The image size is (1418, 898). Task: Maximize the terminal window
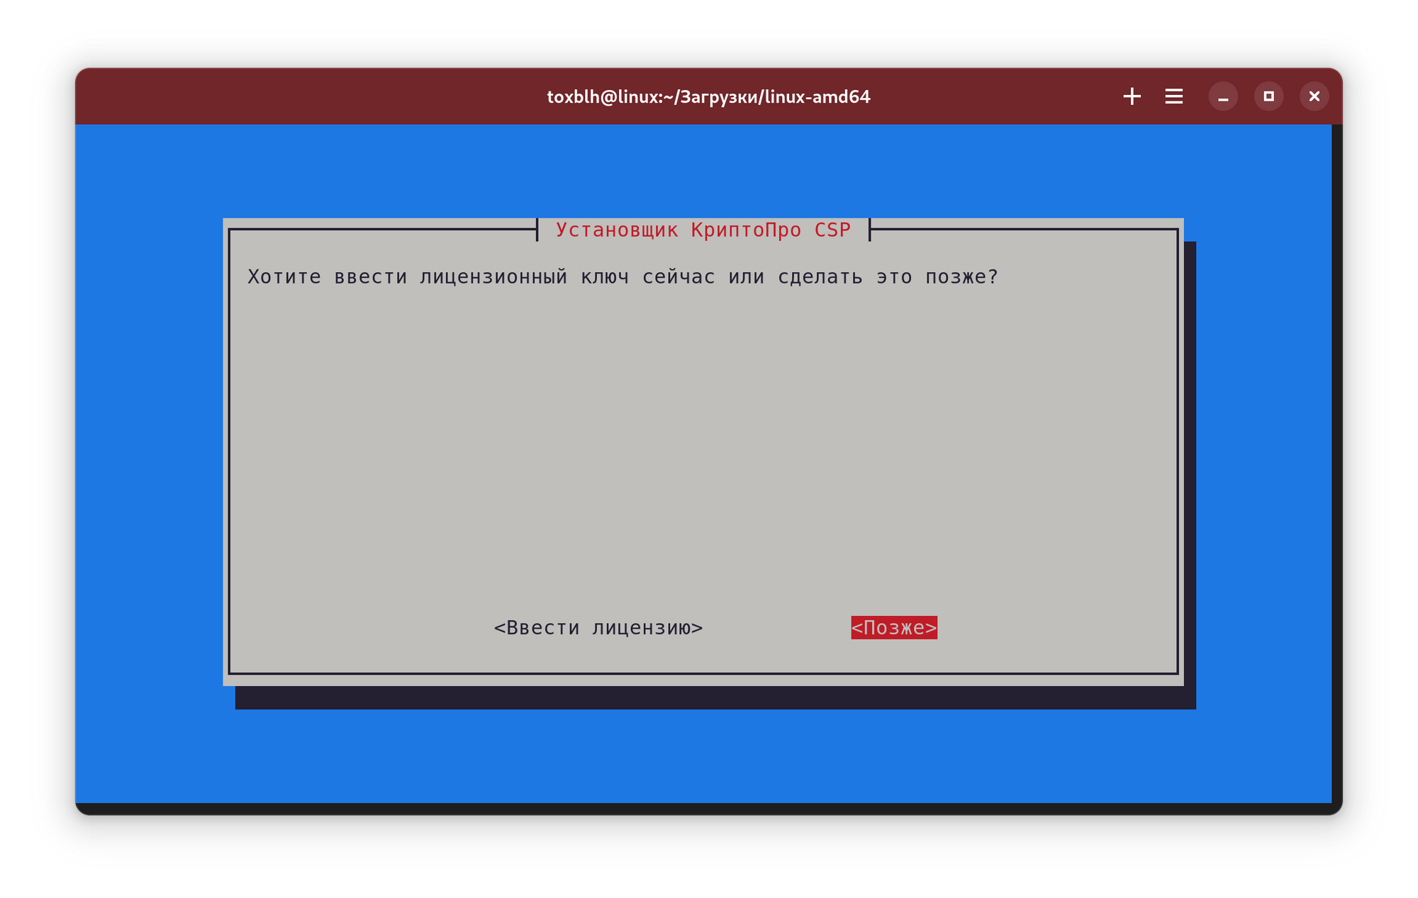click(1268, 96)
